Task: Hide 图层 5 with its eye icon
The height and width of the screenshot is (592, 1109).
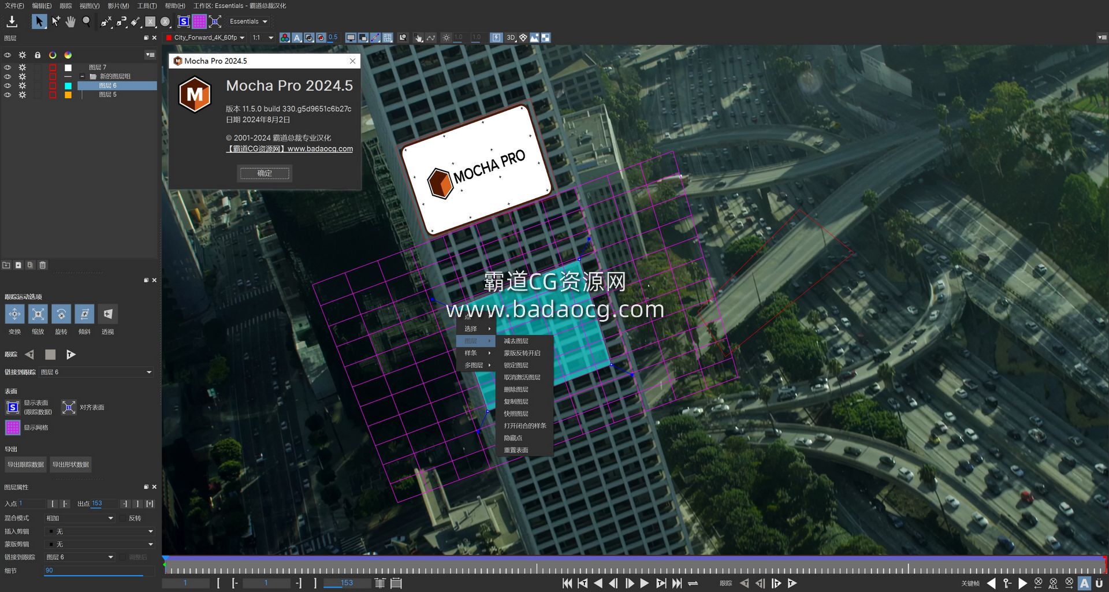Action: point(8,95)
